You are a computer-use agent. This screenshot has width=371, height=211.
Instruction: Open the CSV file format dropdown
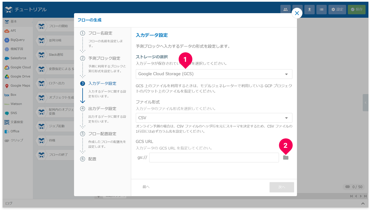[214, 118]
